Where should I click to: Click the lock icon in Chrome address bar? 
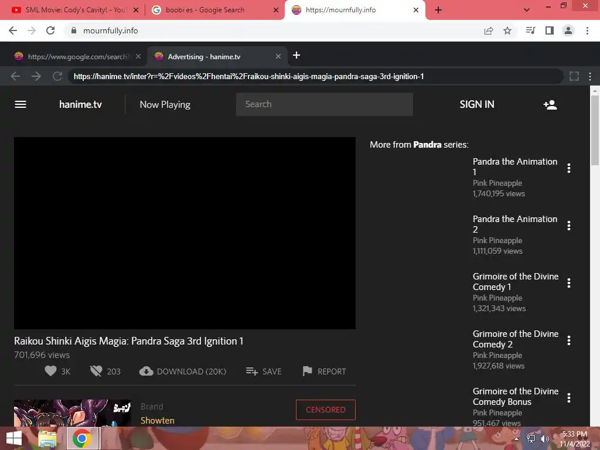coord(74,30)
